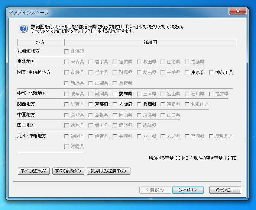Check the 宮城県 checkbox
Viewport: 256px width, 210px height.
[115, 62]
